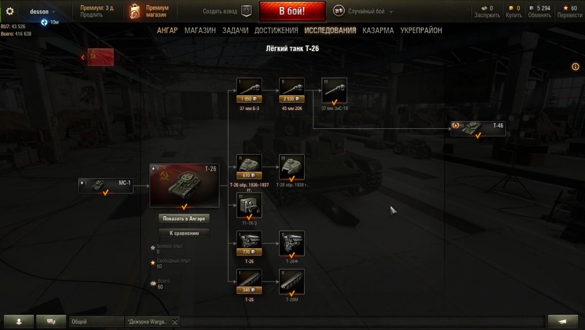Select the Т-26 обр. 1938 turret module
Image resolution: width=585 pixels, height=330 pixels.
[x=292, y=167]
